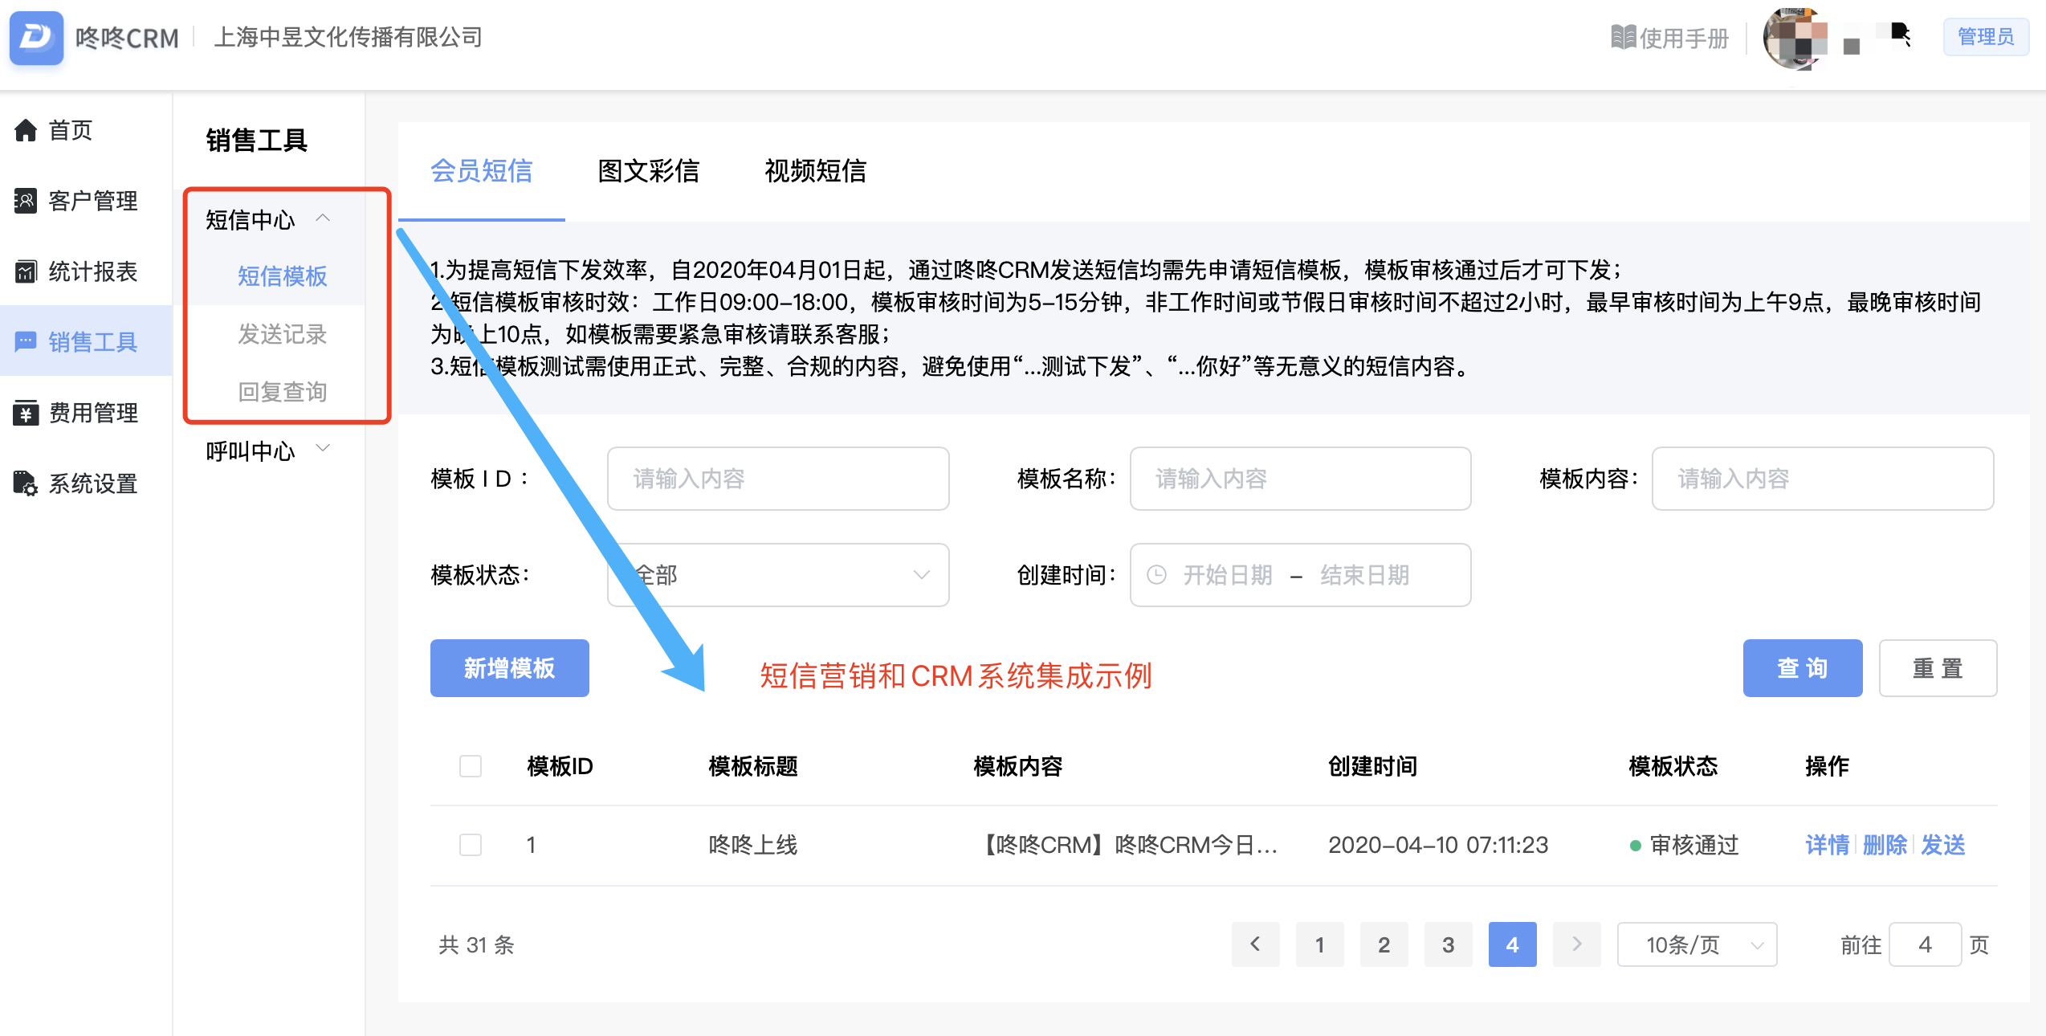Click the 新增模板 button
2046x1036 pixels.
click(x=510, y=668)
